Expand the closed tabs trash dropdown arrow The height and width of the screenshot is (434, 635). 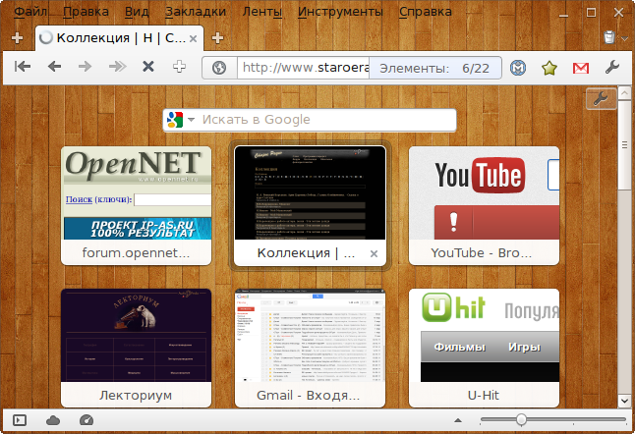[x=624, y=38]
